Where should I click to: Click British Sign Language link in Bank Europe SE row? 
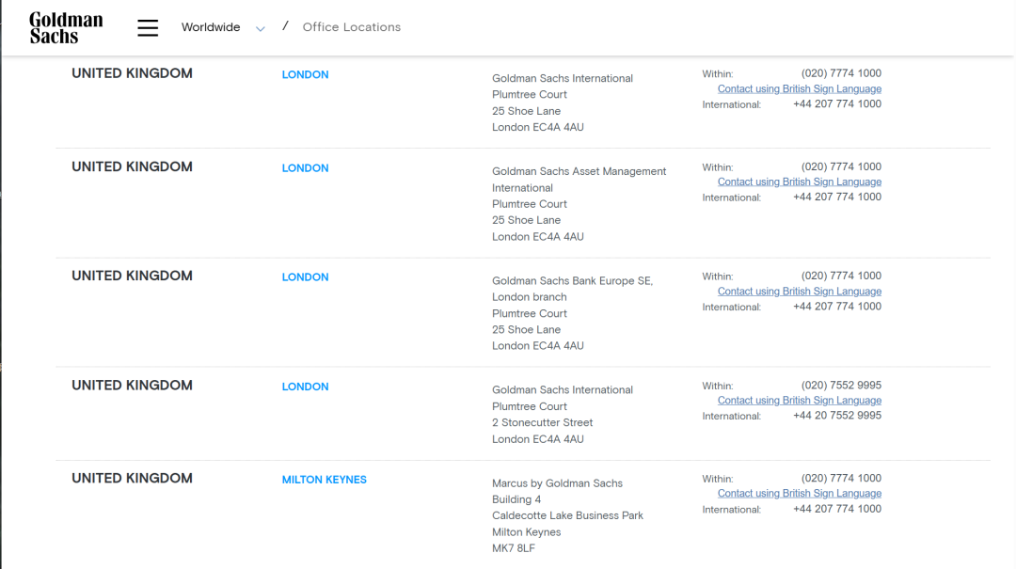[x=799, y=292]
